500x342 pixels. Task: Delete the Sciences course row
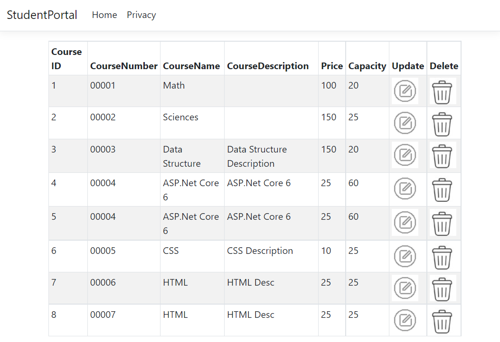(x=442, y=124)
